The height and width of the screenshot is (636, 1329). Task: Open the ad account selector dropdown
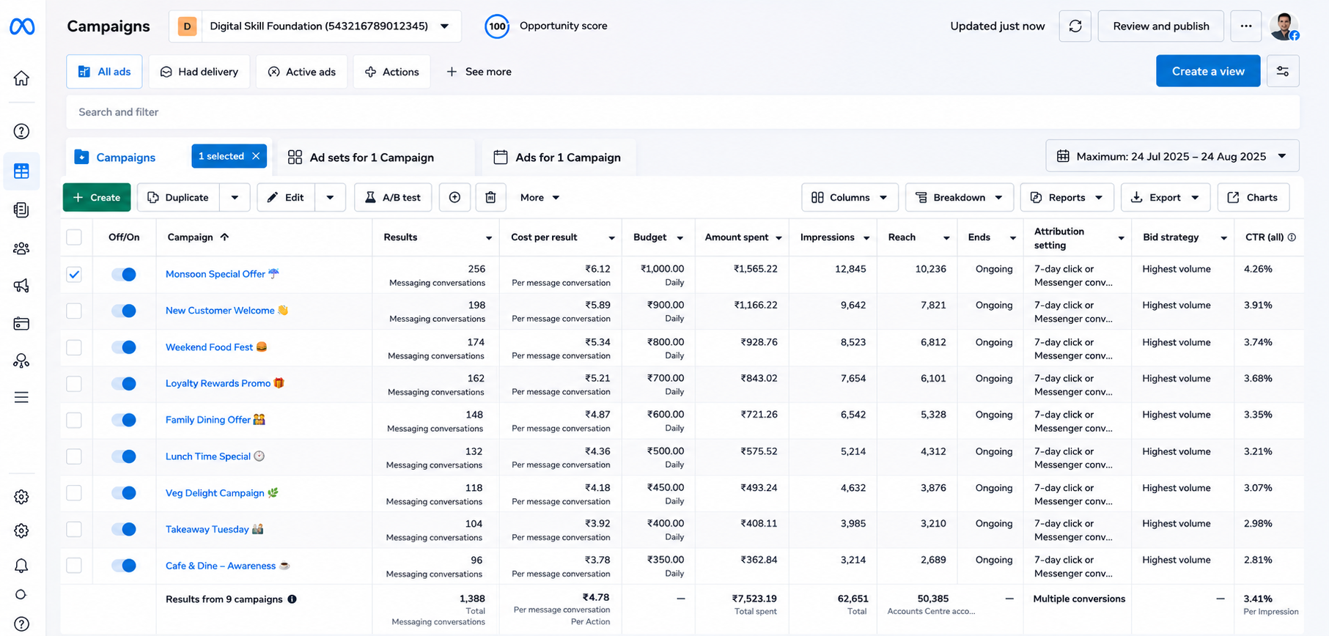pos(315,26)
